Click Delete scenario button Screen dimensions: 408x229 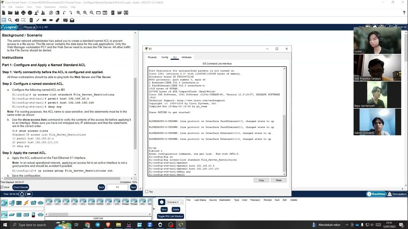pos(176,209)
